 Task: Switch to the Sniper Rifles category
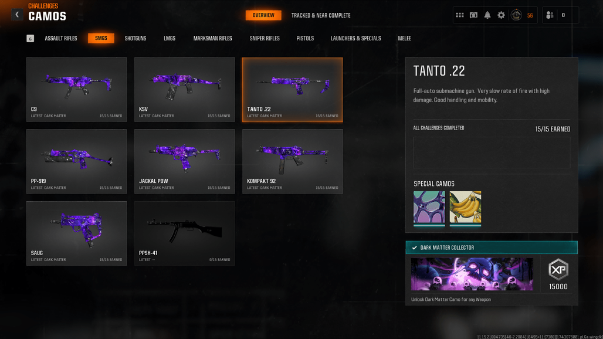coord(265,39)
